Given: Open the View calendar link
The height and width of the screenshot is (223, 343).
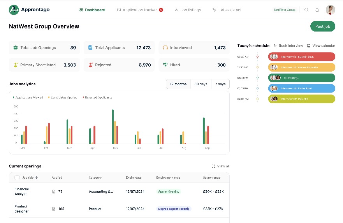Looking at the screenshot, I should tap(321, 46).
